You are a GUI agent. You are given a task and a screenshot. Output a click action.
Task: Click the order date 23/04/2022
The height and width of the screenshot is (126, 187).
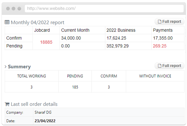pyautogui.click(x=46, y=121)
